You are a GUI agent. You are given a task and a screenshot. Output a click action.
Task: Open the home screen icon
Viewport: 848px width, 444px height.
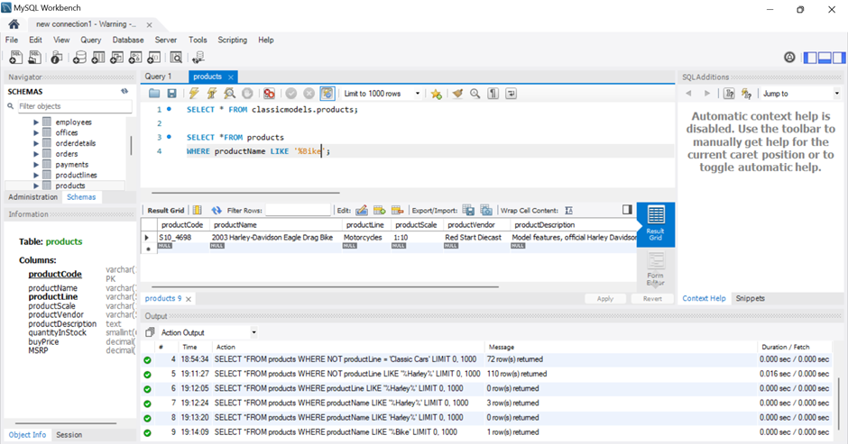14,23
